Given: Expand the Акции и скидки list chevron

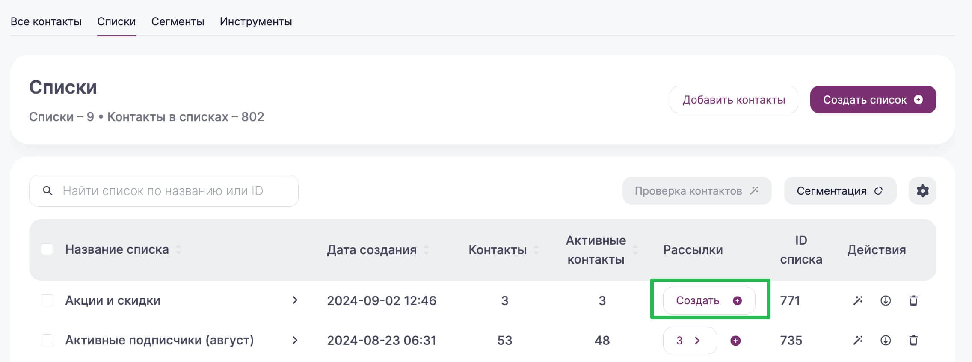Looking at the screenshot, I should coord(295,300).
